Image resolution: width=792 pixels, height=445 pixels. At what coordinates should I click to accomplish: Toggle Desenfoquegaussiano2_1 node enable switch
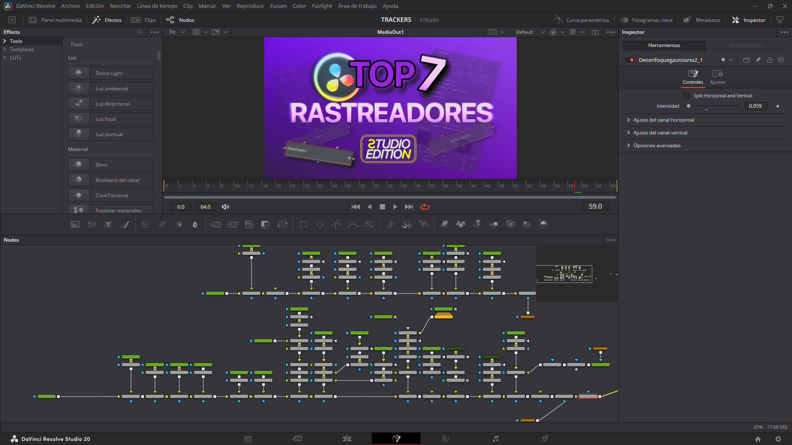(630, 60)
